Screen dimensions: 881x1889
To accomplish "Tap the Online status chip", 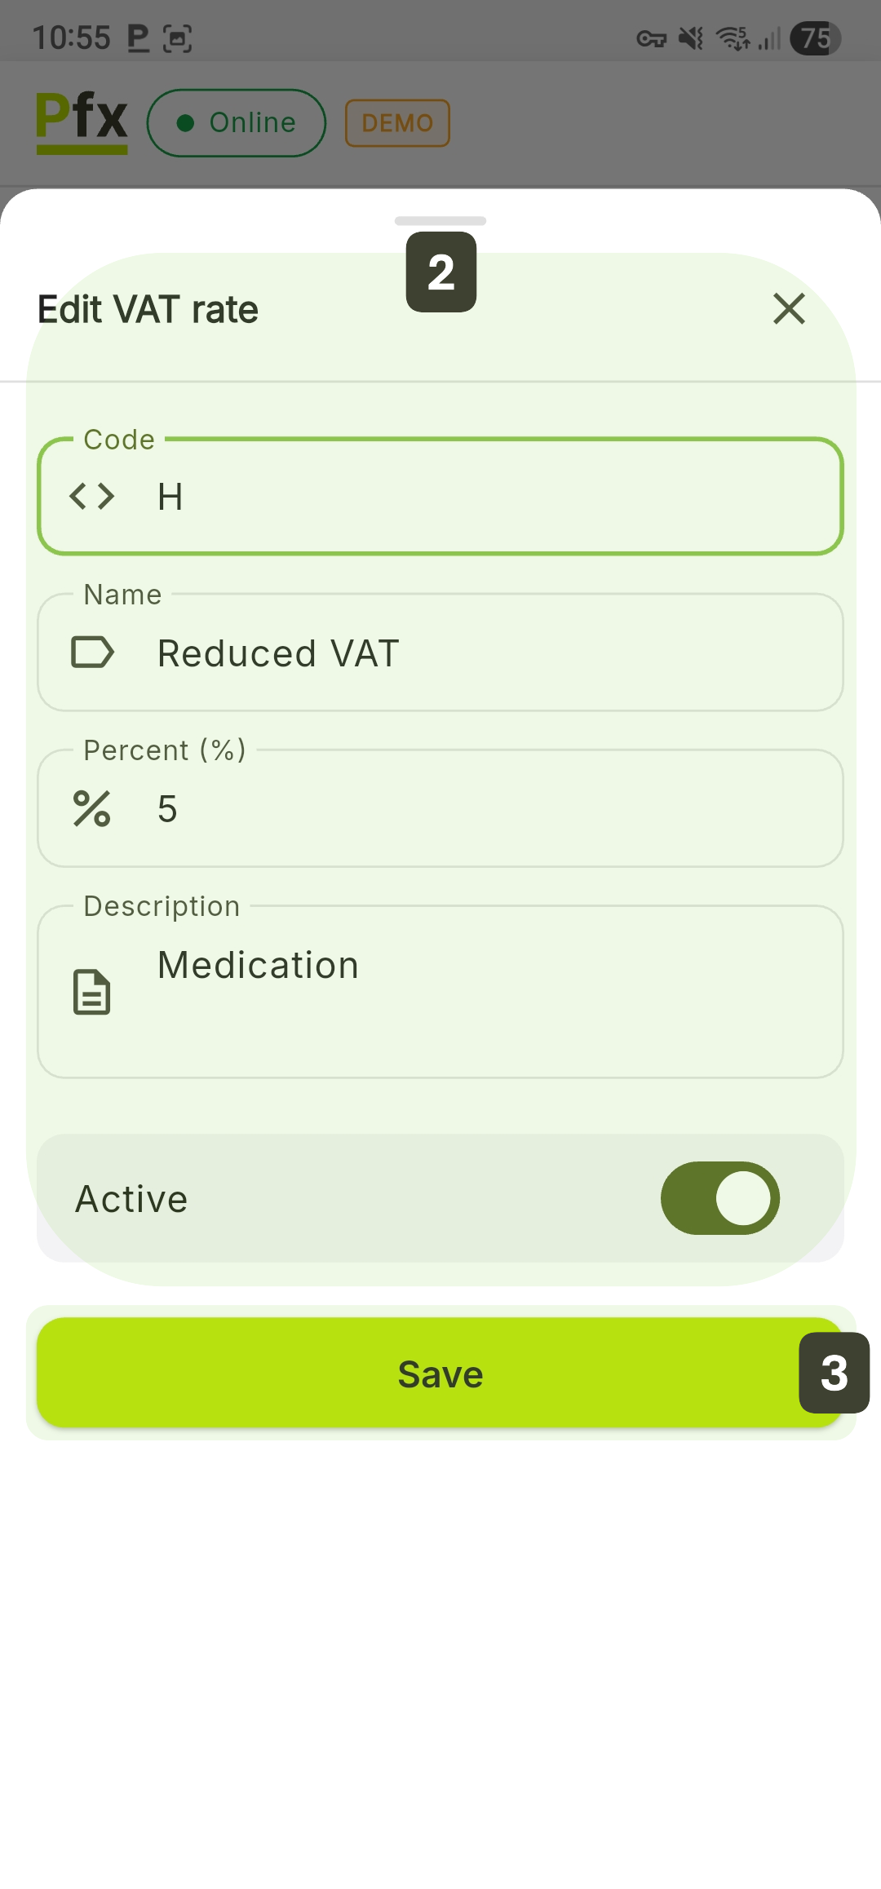I will pos(237,123).
